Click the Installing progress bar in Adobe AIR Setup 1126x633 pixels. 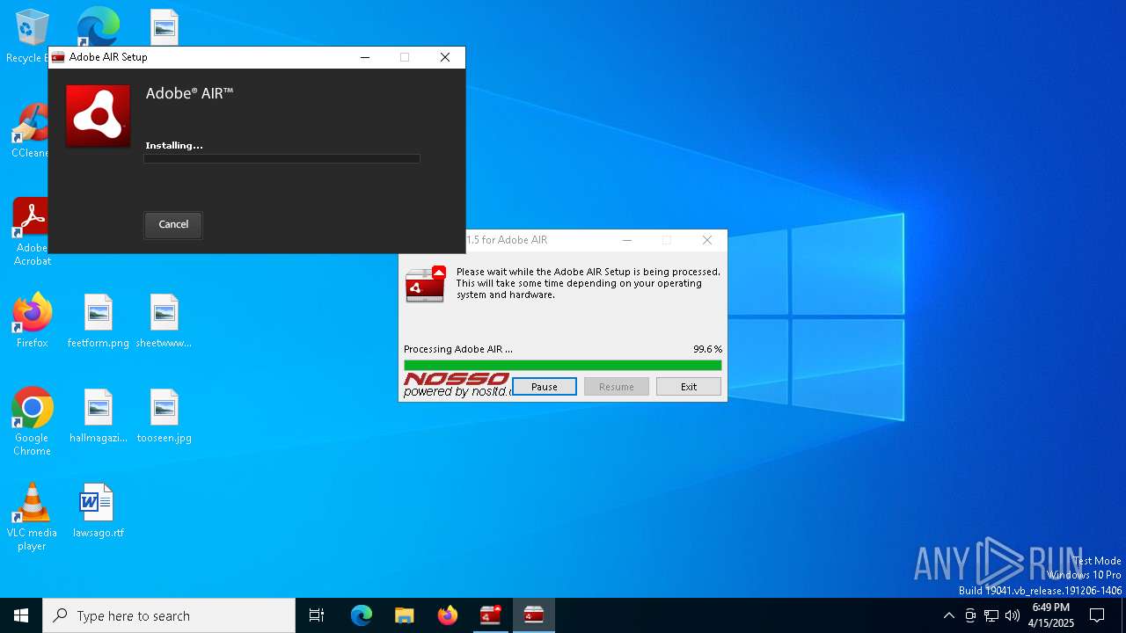pos(281,158)
